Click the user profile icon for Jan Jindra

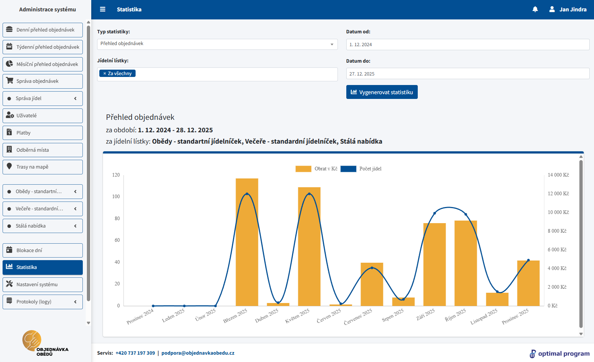(x=552, y=10)
